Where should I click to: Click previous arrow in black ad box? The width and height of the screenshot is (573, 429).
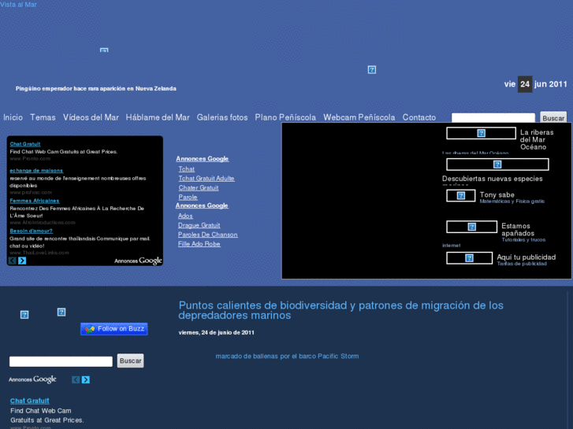[x=13, y=261]
